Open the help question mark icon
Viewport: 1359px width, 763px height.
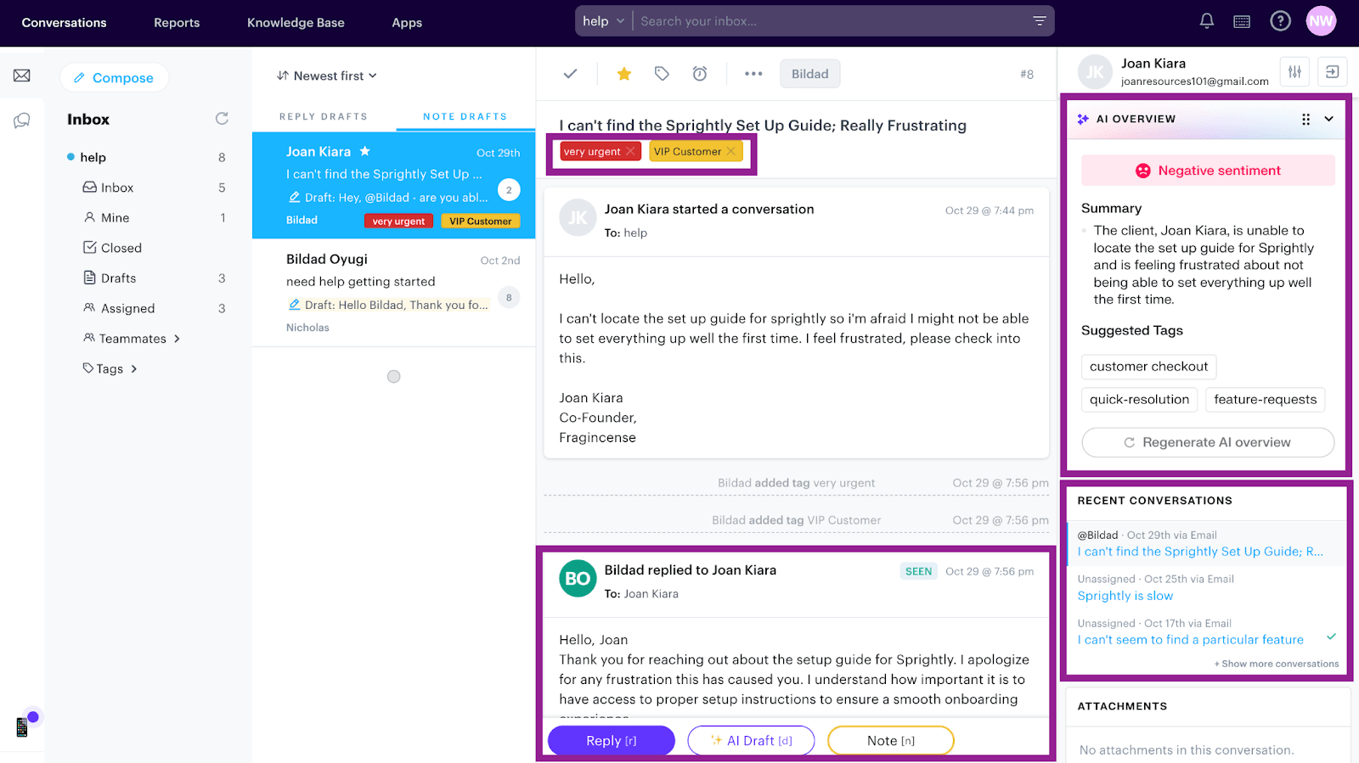pos(1280,21)
